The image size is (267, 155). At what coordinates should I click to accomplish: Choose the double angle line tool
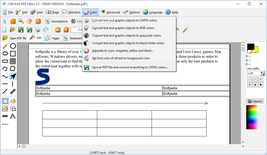(13, 116)
